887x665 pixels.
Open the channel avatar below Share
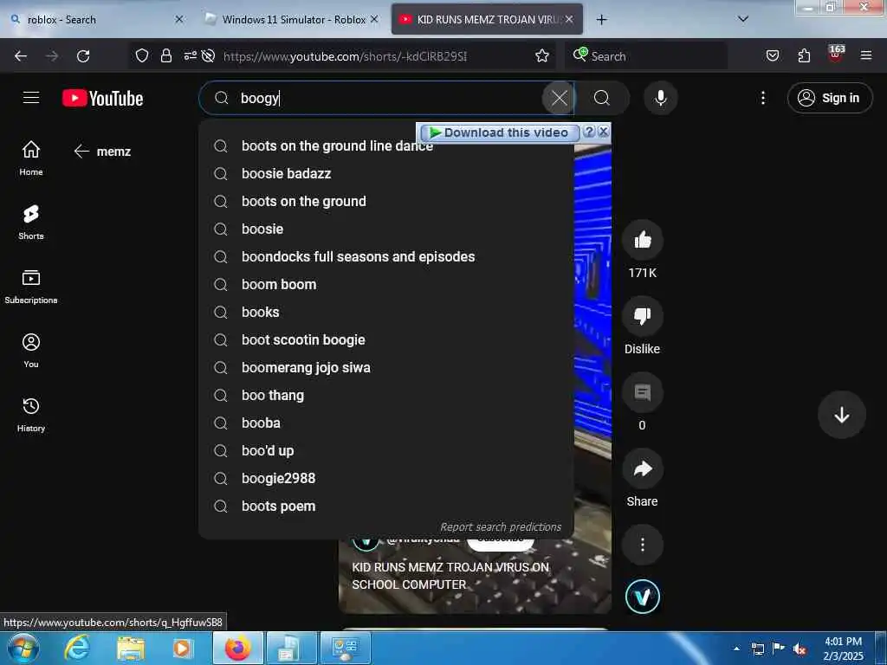coord(642,596)
